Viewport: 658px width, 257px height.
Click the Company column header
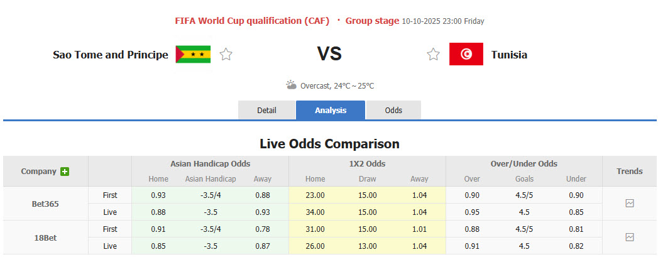point(38,172)
